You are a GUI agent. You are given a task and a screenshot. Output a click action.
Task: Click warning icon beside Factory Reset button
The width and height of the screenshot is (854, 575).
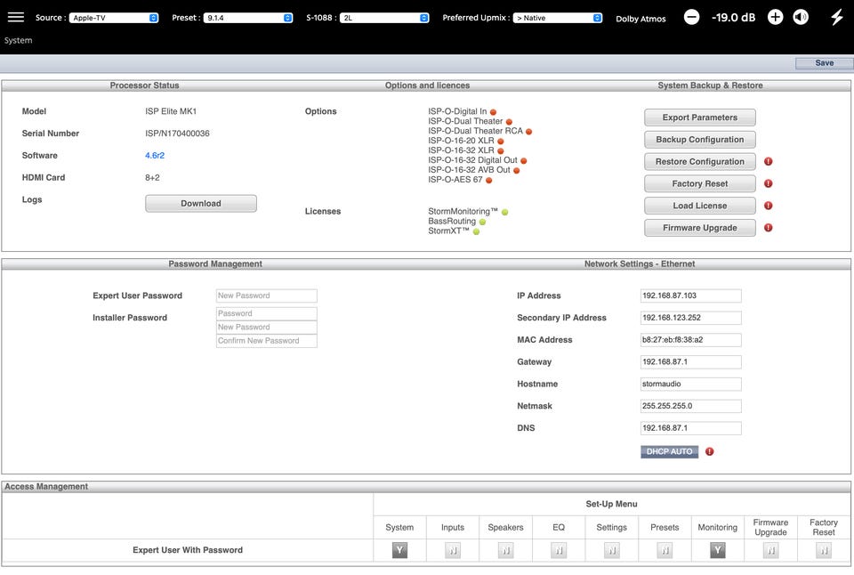[x=769, y=183]
